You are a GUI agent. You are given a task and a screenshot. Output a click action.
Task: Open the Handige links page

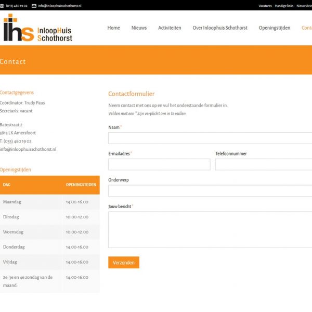(284, 6)
